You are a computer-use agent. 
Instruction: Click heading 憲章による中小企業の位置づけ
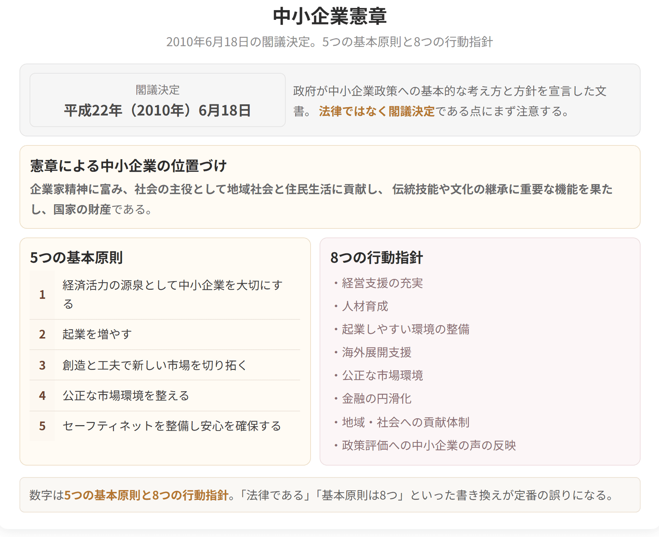(x=128, y=166)
